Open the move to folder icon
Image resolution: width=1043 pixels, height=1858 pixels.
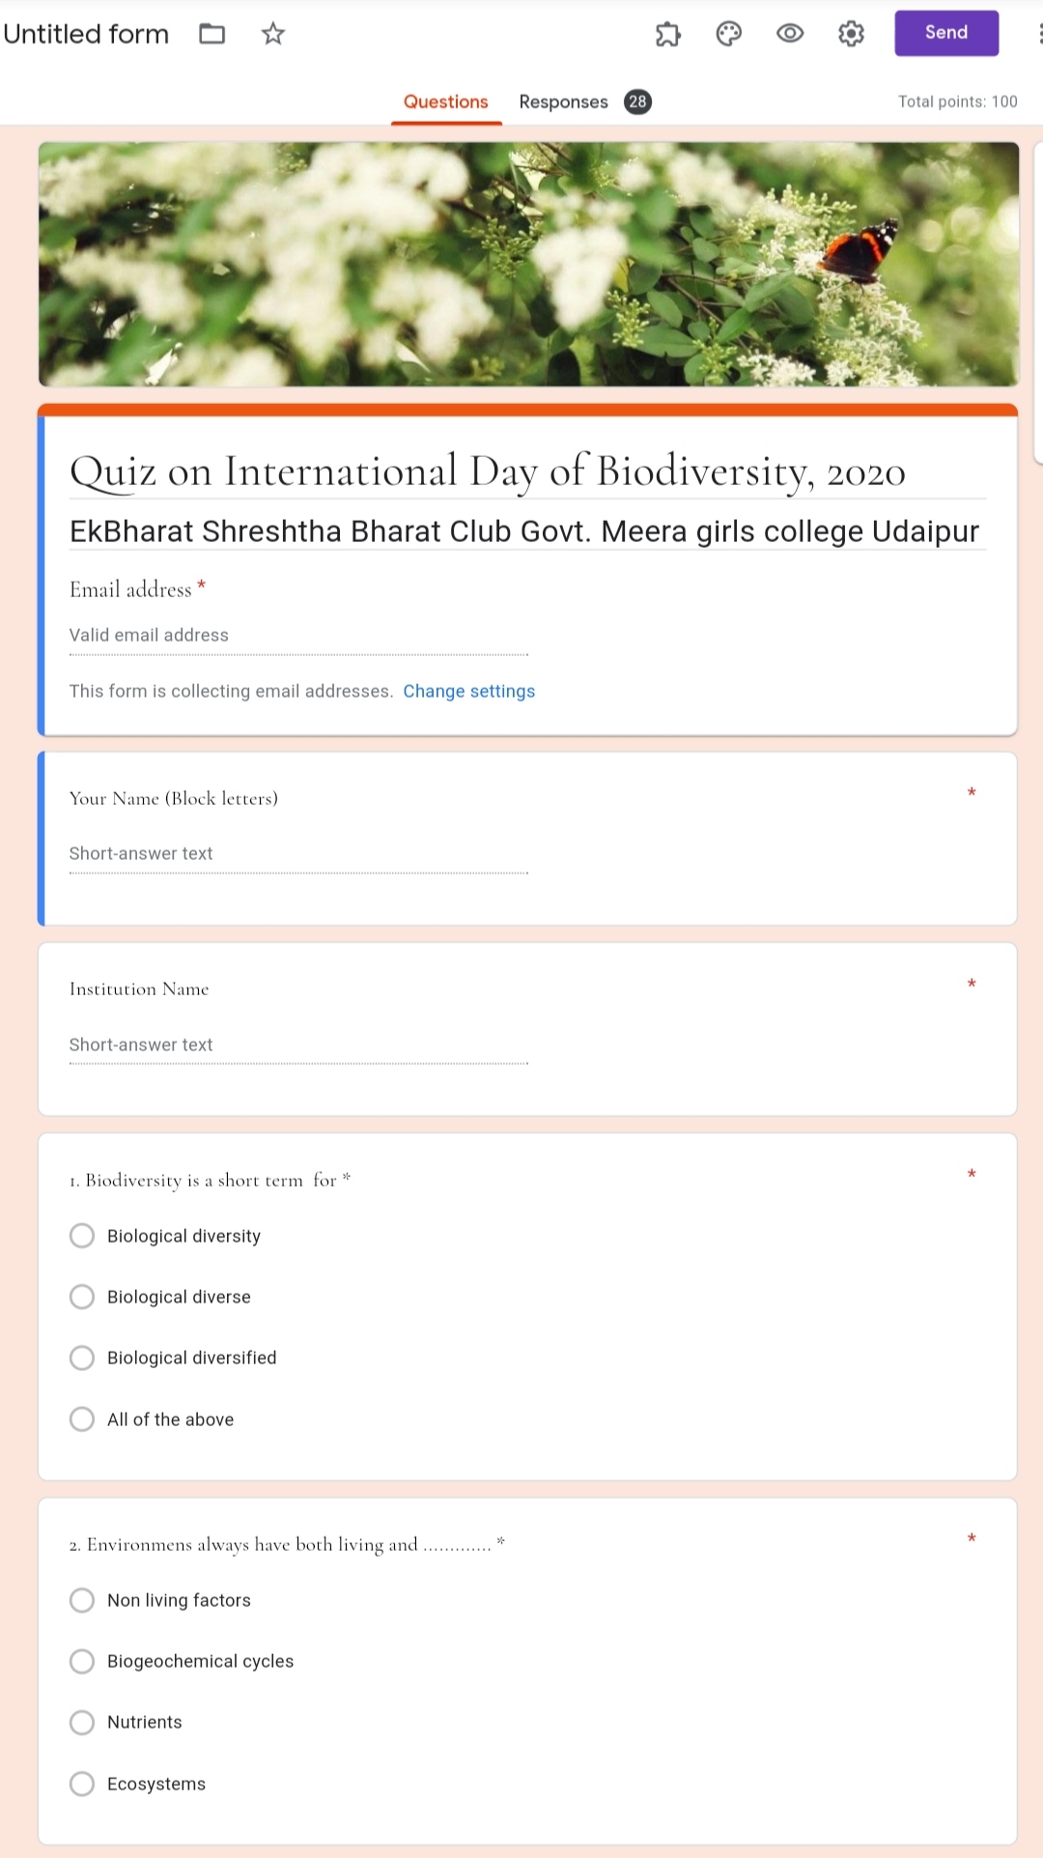coord(211,34)
